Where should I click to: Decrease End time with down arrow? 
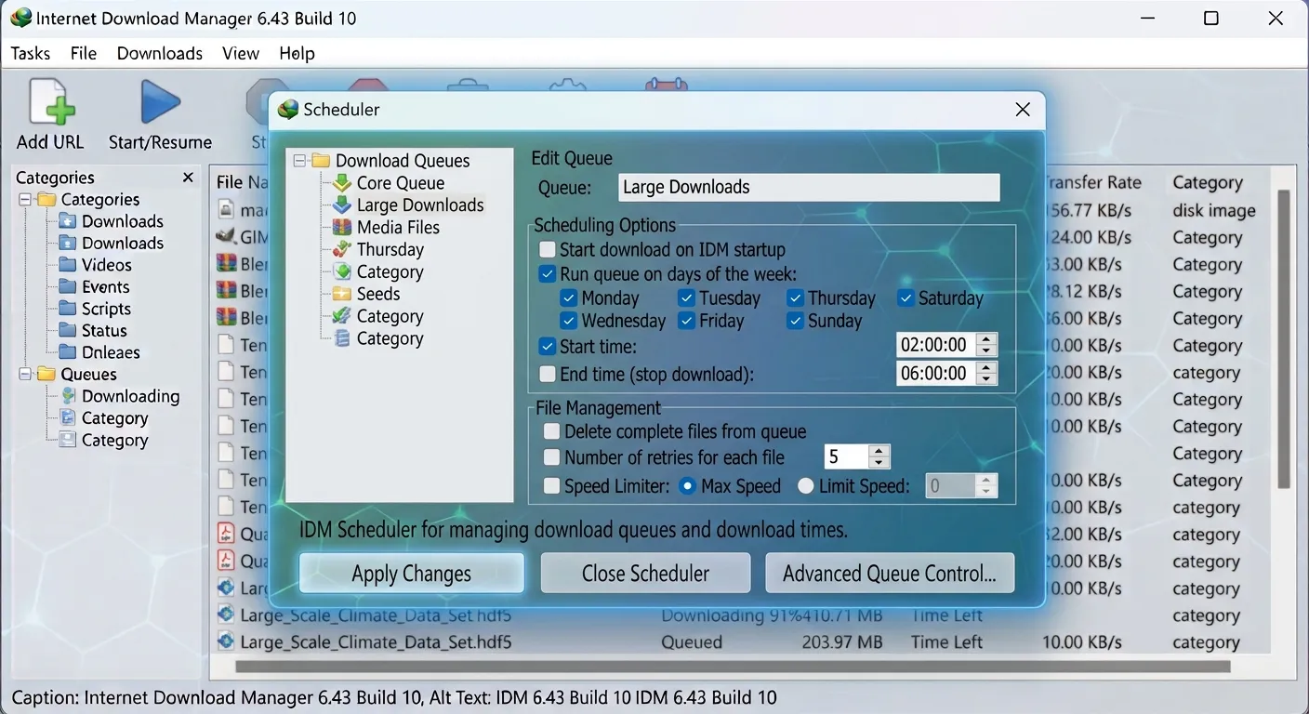point(986,379)
